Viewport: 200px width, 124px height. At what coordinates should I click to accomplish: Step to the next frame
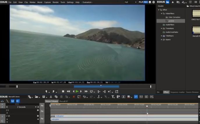pos(81,91)
